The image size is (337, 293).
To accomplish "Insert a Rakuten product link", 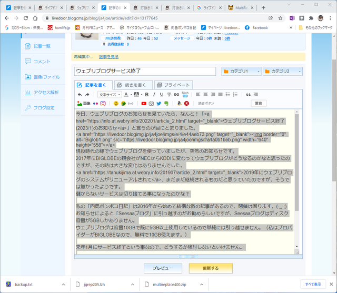I will [186, 104].
